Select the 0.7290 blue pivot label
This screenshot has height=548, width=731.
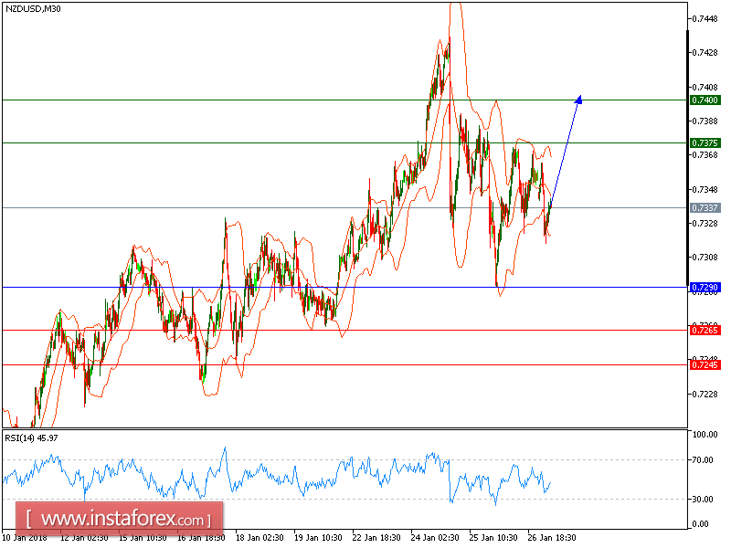coord(705,288)
